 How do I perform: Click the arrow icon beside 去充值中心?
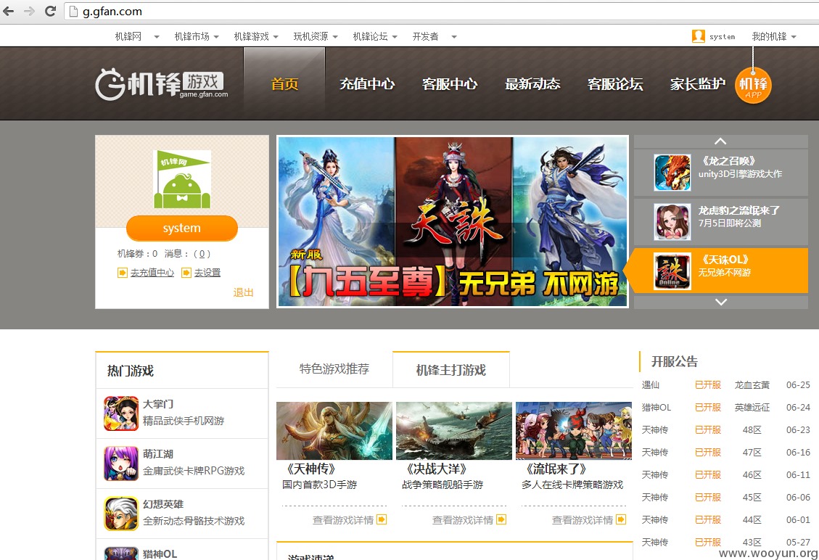point(122,273)
